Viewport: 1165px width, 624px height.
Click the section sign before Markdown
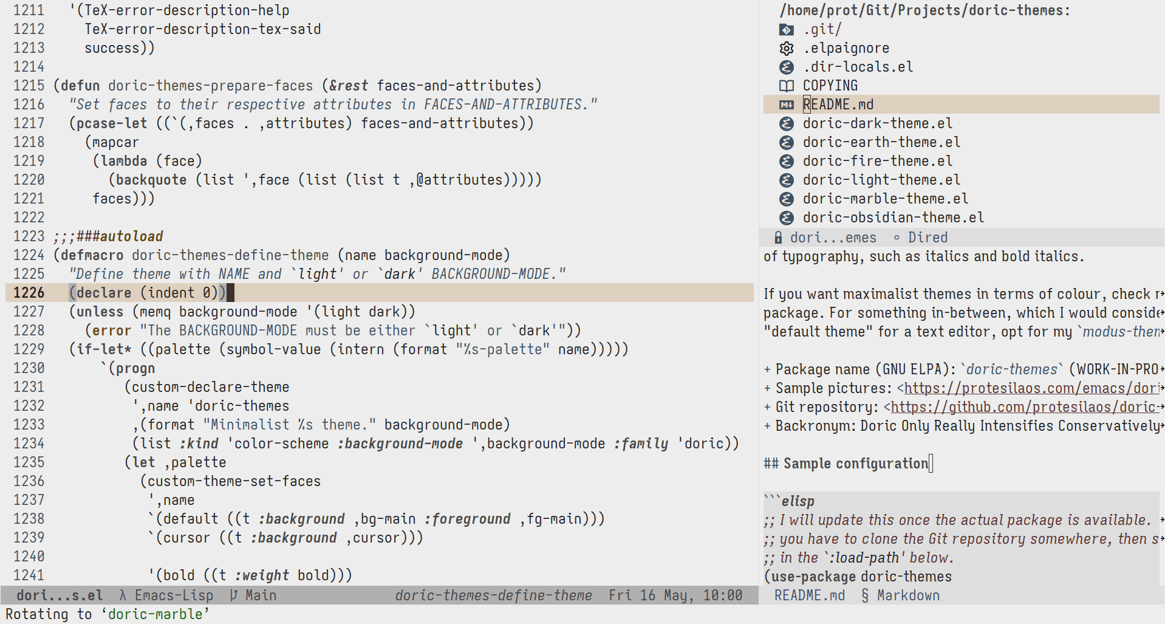865,595
